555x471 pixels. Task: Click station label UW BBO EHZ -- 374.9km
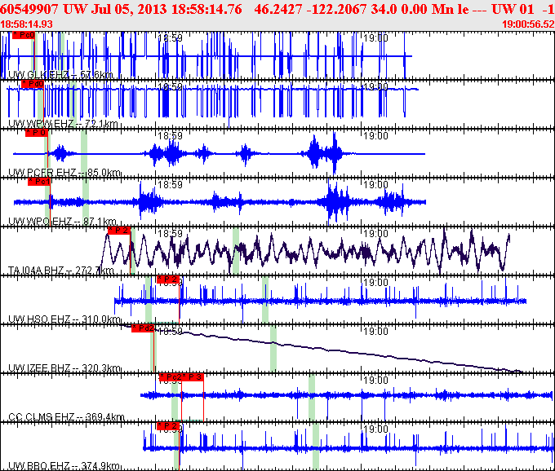[x=64, y=465]
